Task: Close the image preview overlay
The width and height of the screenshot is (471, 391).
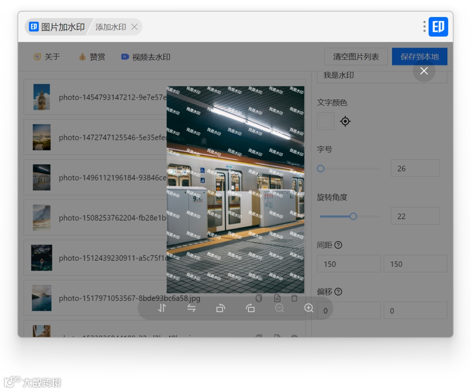Action: 424,71
